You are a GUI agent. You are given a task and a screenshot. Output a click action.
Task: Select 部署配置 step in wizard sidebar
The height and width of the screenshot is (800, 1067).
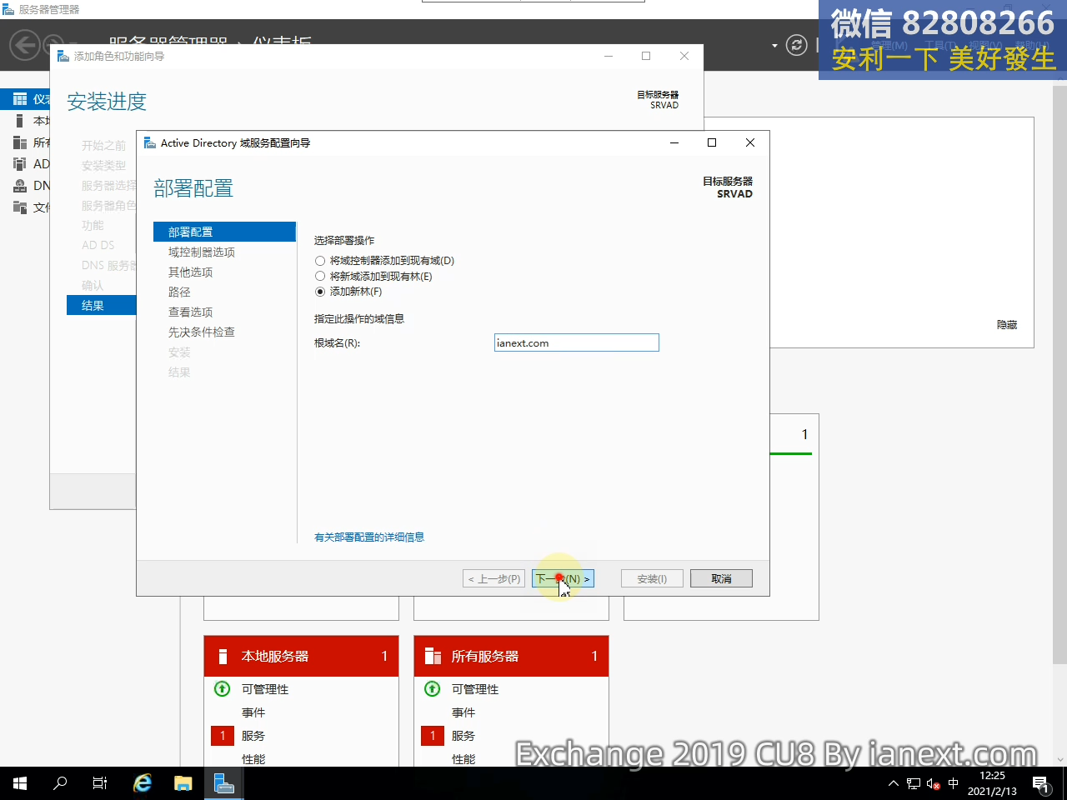tap(225, 232)
